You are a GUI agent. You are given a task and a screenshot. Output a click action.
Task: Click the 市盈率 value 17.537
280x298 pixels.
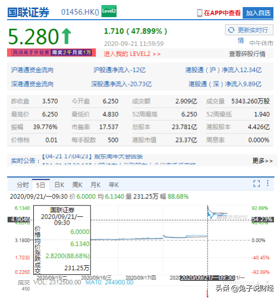(109, 127)
